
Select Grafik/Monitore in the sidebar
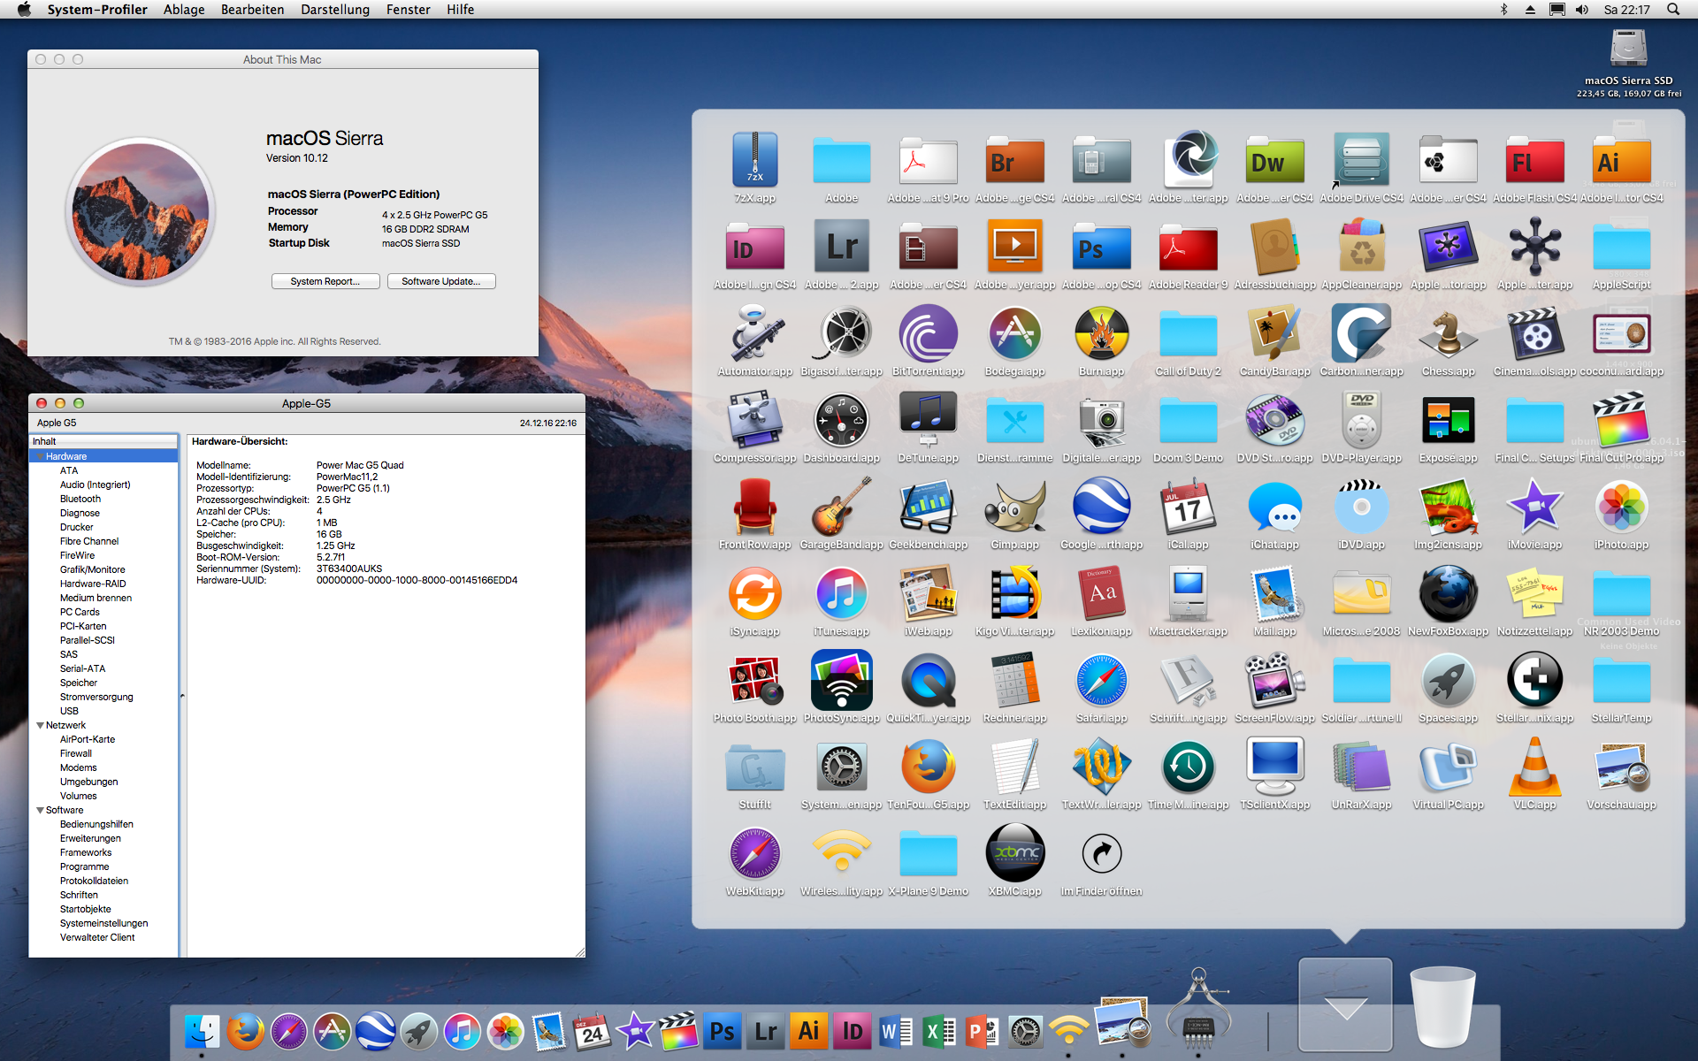92,569
